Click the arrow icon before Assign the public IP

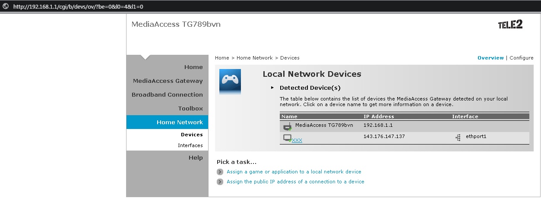(220, 182)
